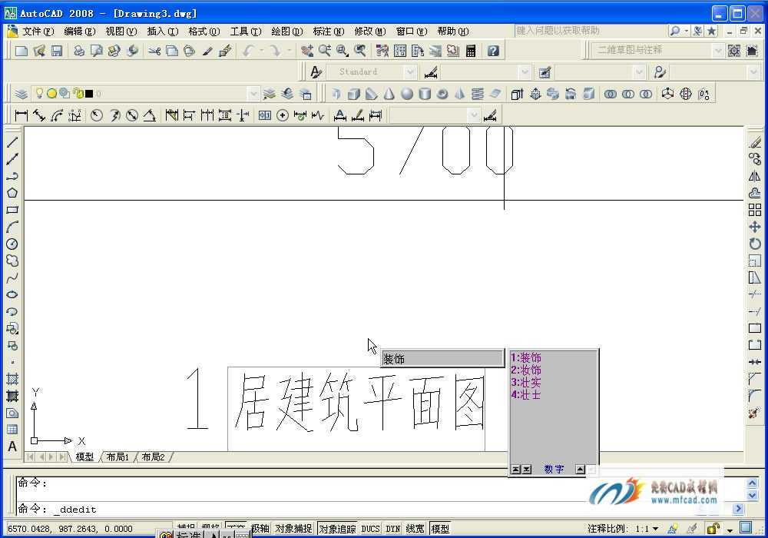768x538 pixels.
Task: Click command window scroll up arrow
Action: pyautogui.click(x=753, y=483)
